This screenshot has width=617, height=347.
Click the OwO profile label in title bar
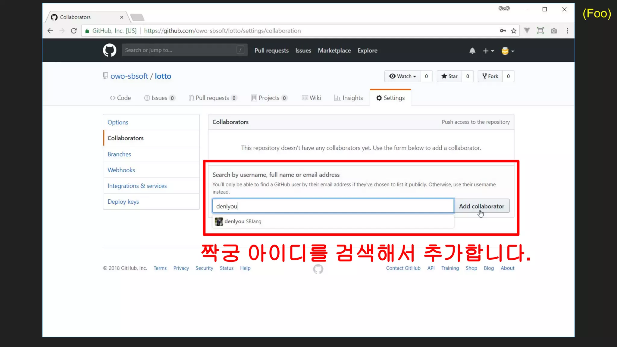[504, 8]
